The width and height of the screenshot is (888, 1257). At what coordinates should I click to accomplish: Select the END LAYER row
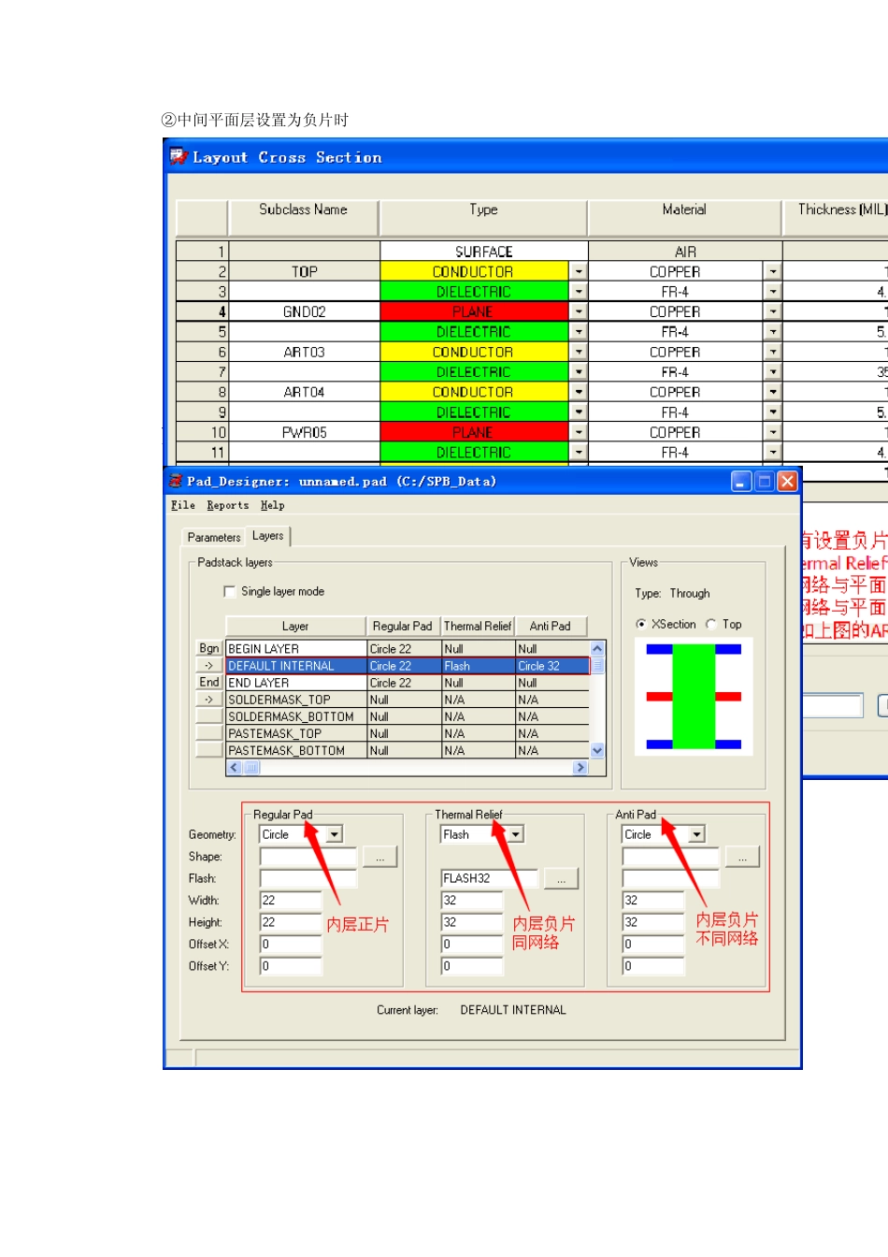408,683
